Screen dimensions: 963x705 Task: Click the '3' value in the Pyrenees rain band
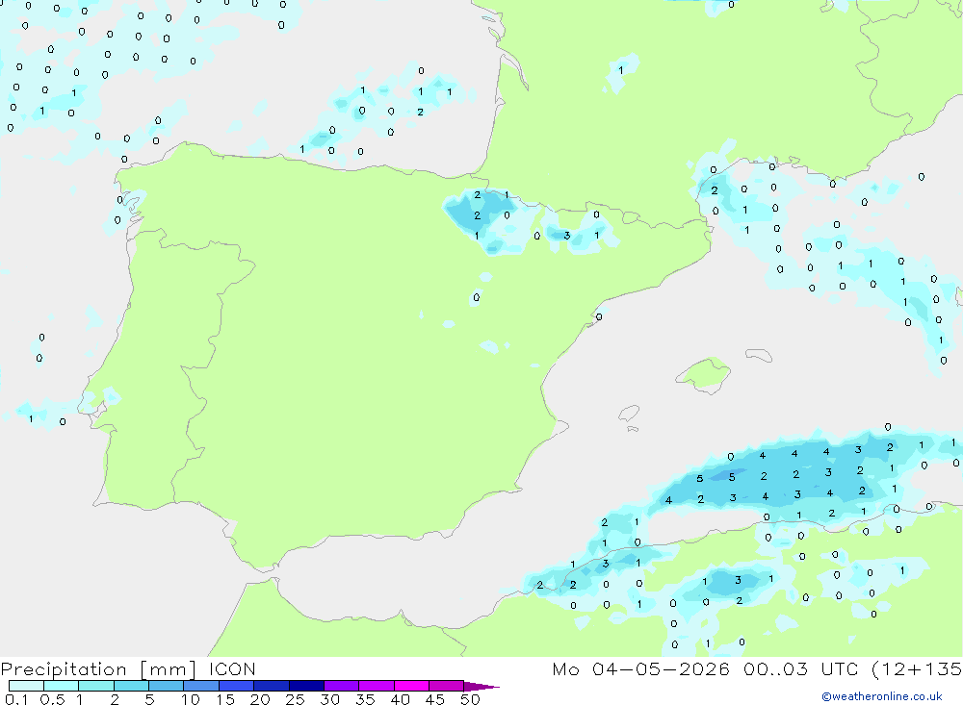[567, 236]
